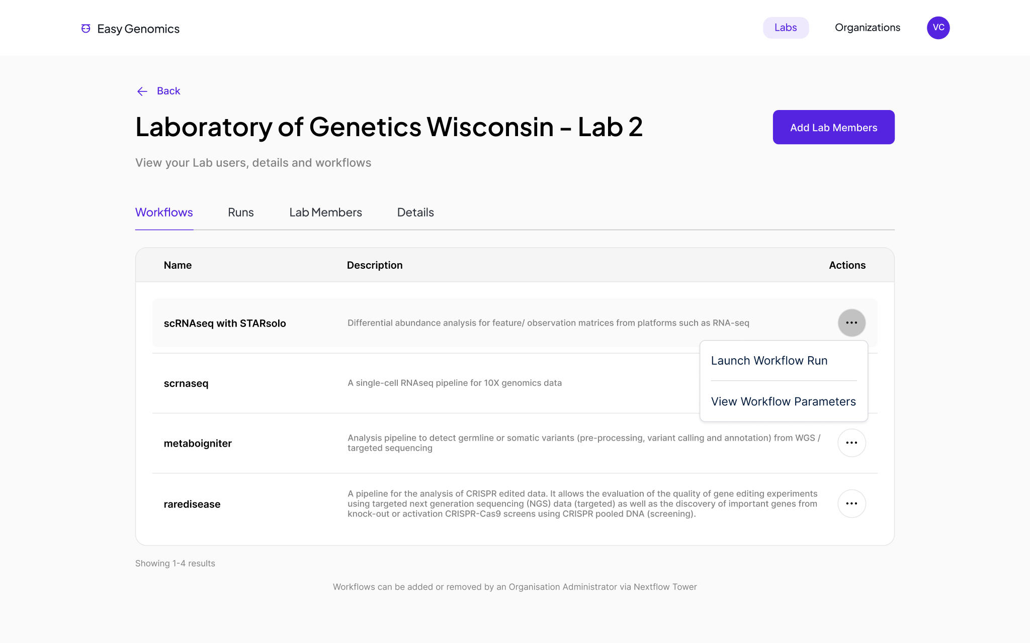Click the Back link
Image resolution: width=1030 pixels, height=643 pixels.
pyautogui.click(x=168, y=91)
